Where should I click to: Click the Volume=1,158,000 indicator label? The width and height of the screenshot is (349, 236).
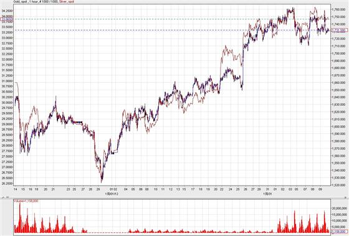click(x=26, y=201)
